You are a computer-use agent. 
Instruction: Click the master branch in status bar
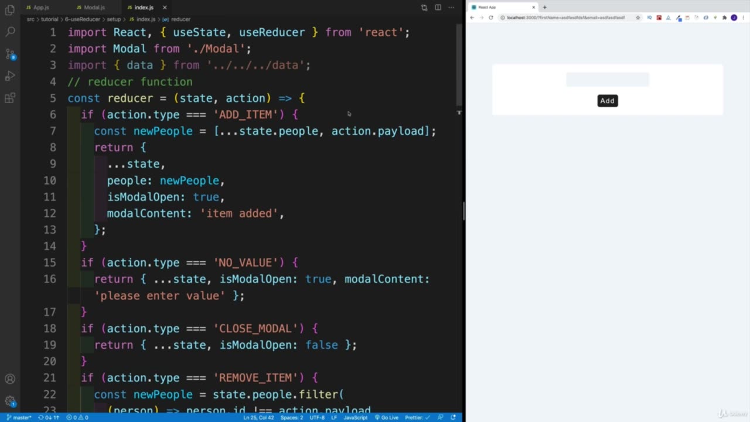click(19, 417)
